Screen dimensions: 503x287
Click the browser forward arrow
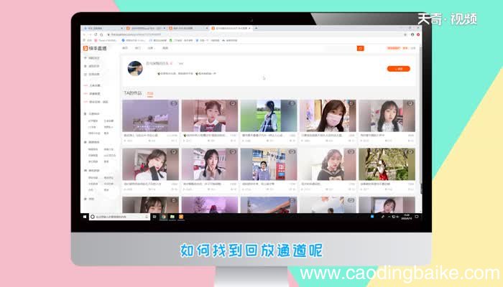(90, 34)
